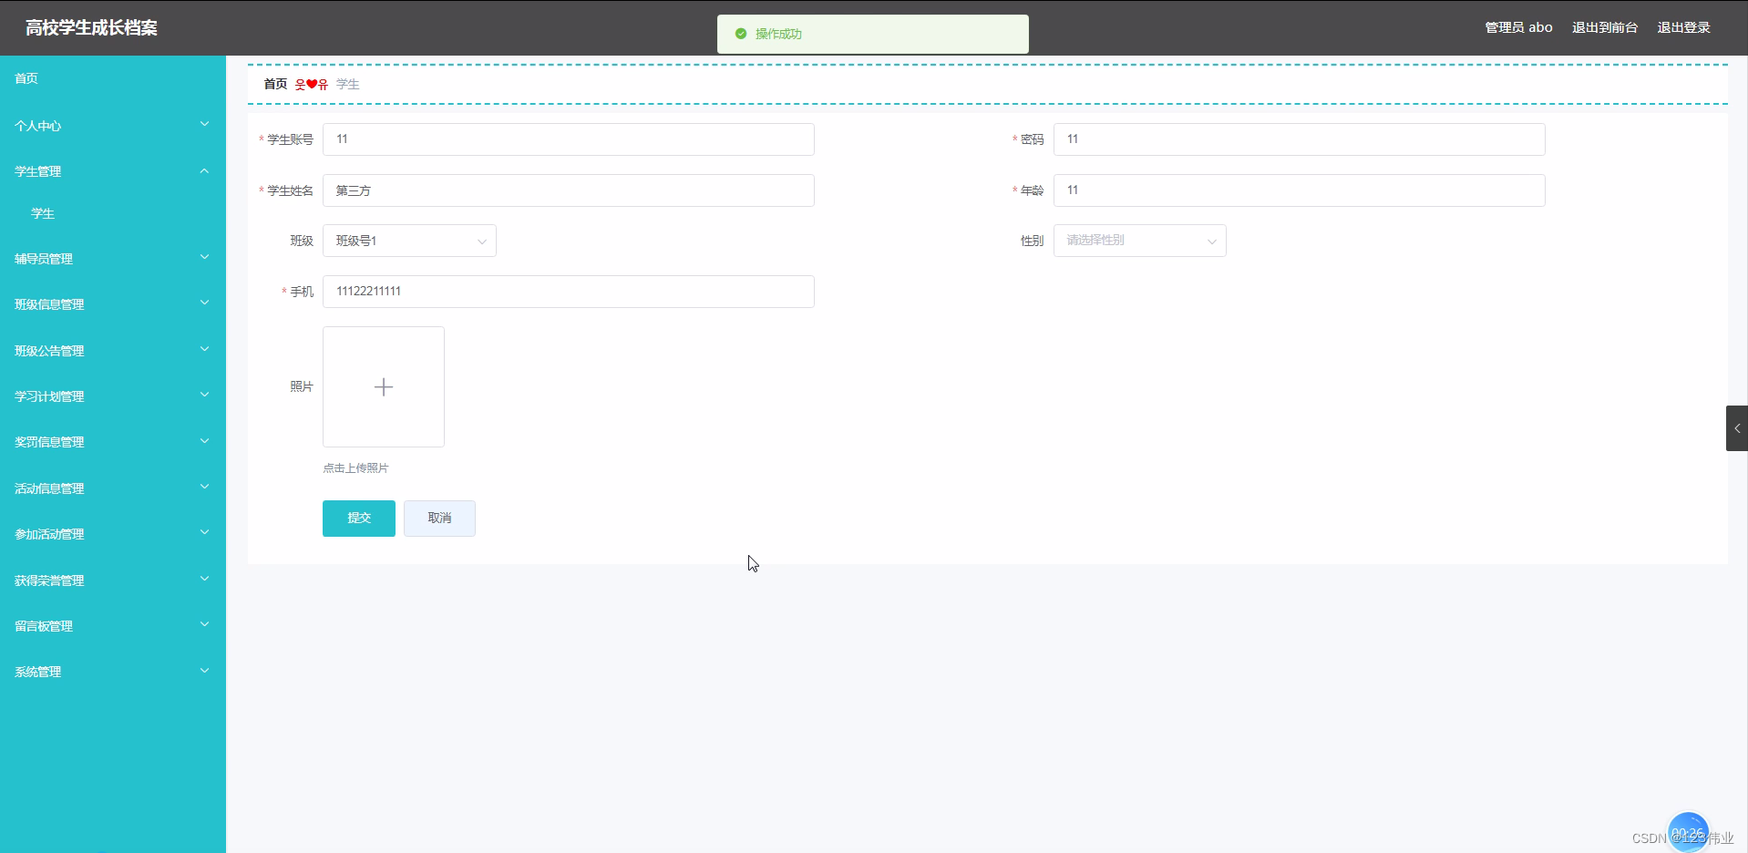Screen dimensions: 1748x853
Task: Click the green checkmark on the success toast
Action: point(740,34)
